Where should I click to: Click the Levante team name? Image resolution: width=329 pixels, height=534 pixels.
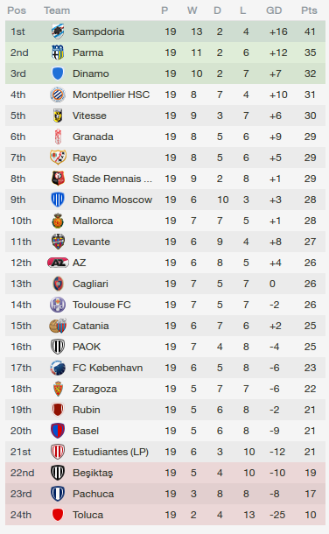[91, 242]
